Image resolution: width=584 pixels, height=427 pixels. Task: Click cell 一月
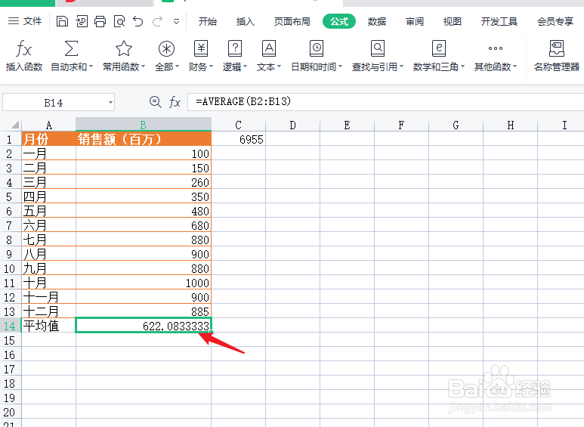[x=48, y=153]
